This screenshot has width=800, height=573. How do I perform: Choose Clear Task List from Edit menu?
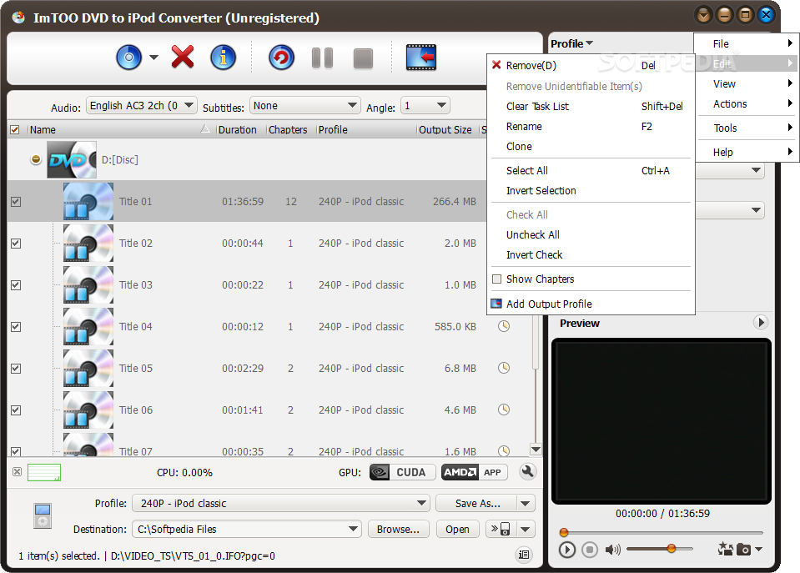tap(591, 106)
